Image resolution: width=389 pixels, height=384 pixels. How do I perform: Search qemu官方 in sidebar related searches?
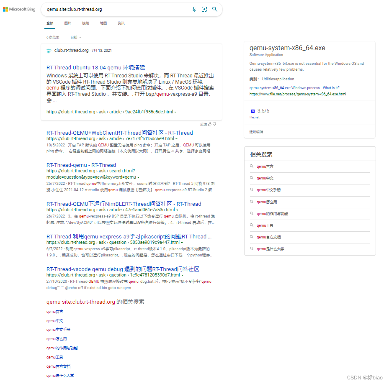(x=265, y=166)
